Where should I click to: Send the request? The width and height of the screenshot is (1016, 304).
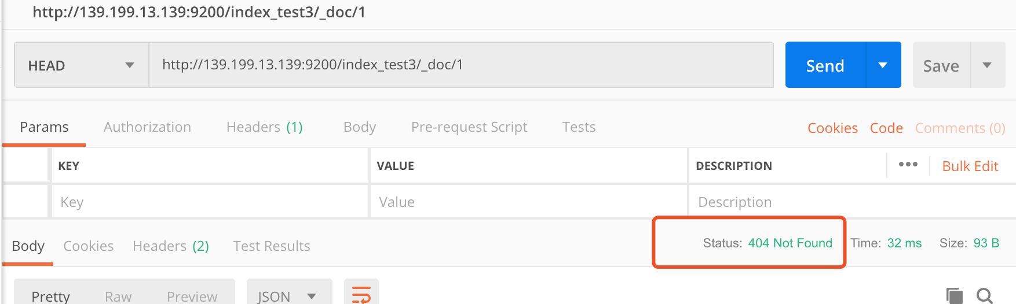coord(825,65)
